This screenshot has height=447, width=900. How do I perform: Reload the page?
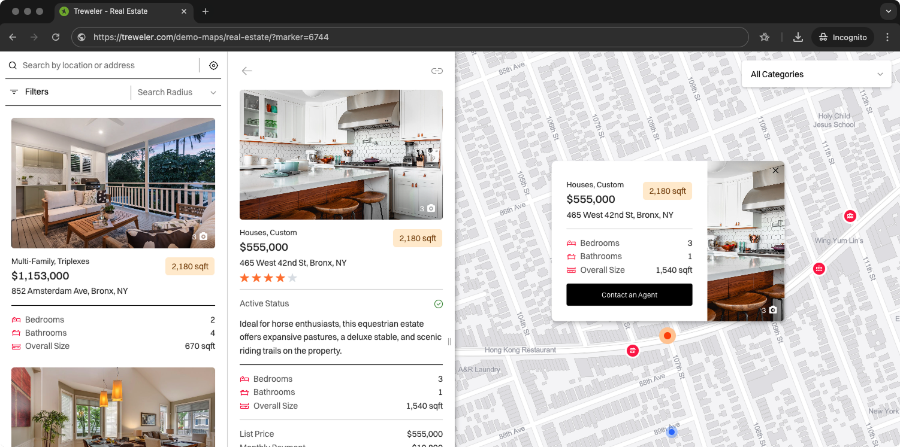56,37
